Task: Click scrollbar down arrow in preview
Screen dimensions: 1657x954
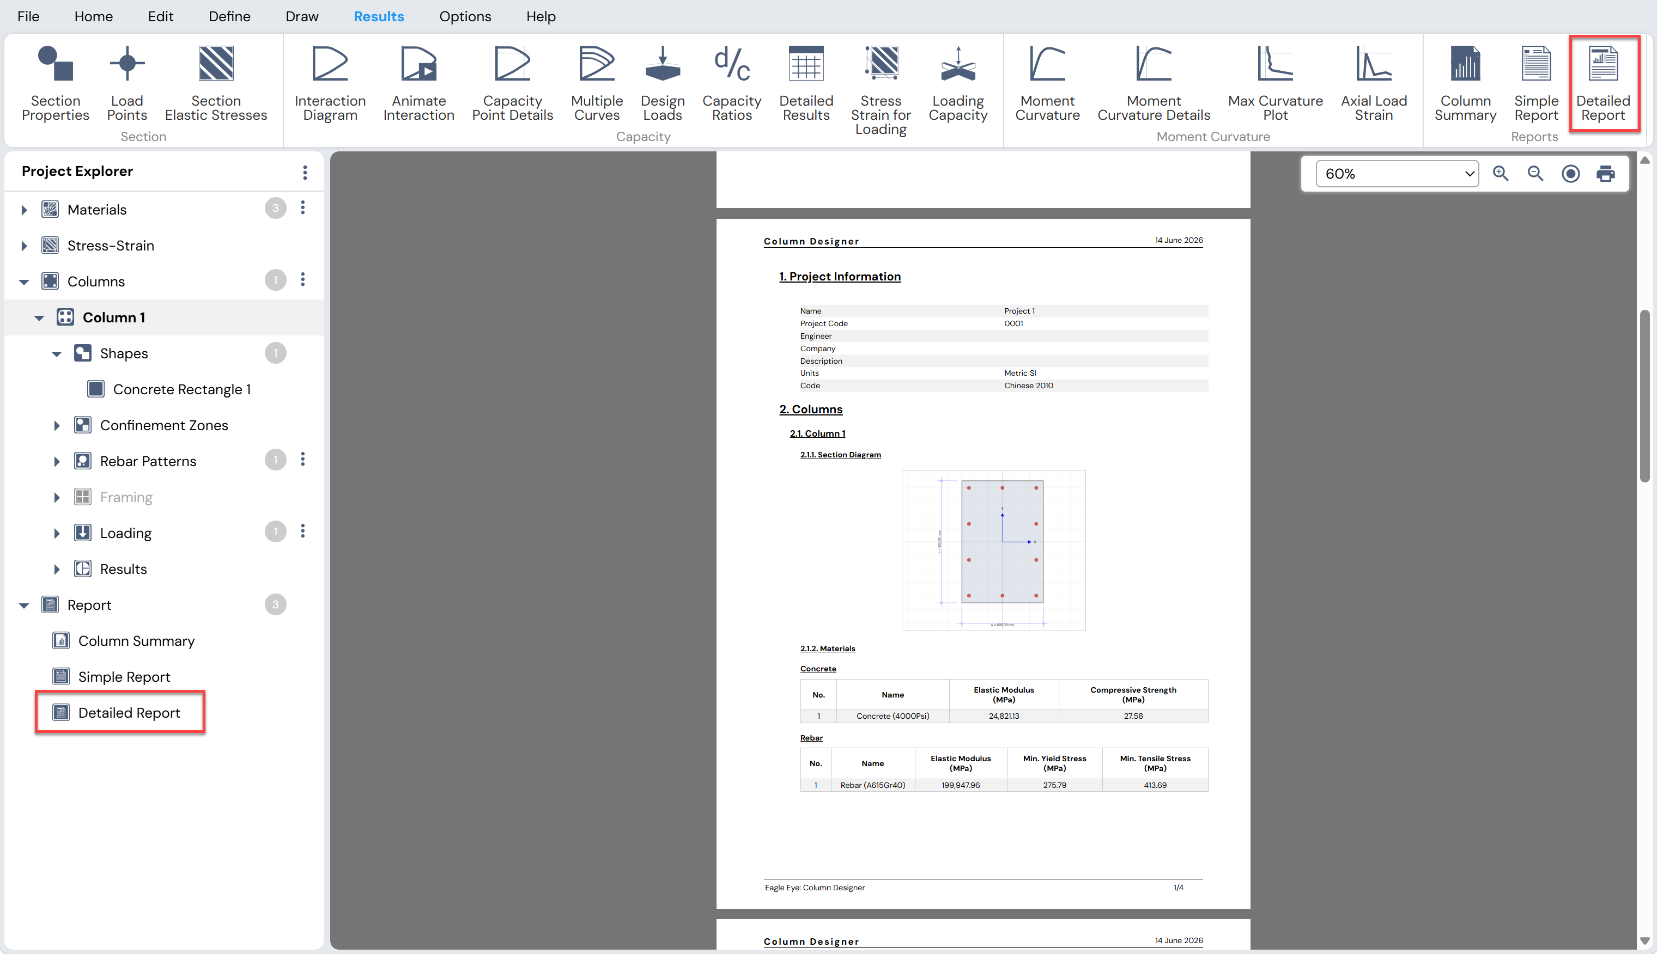Action: tap(1644, 940)
